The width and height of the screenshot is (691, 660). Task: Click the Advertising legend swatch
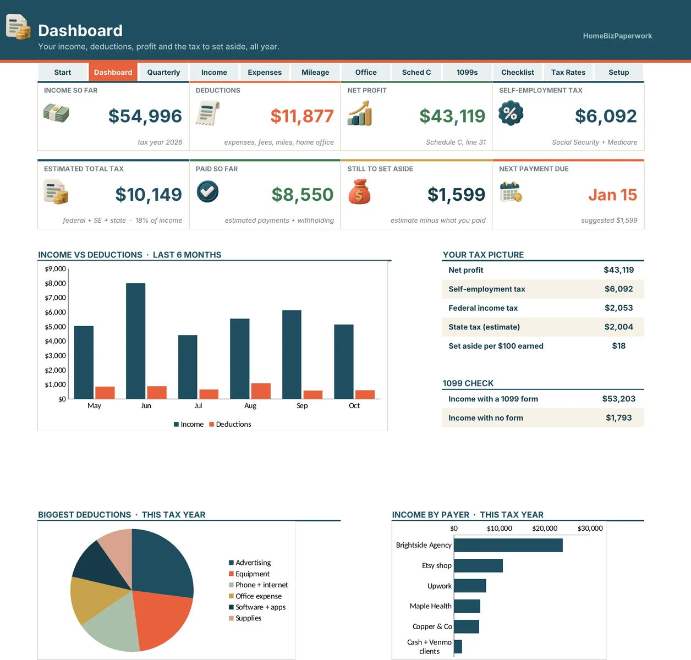[x=231, y=563]
